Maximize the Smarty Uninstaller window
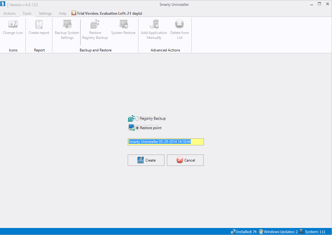The height and width of the screenshot is (235, 332). 319,4
